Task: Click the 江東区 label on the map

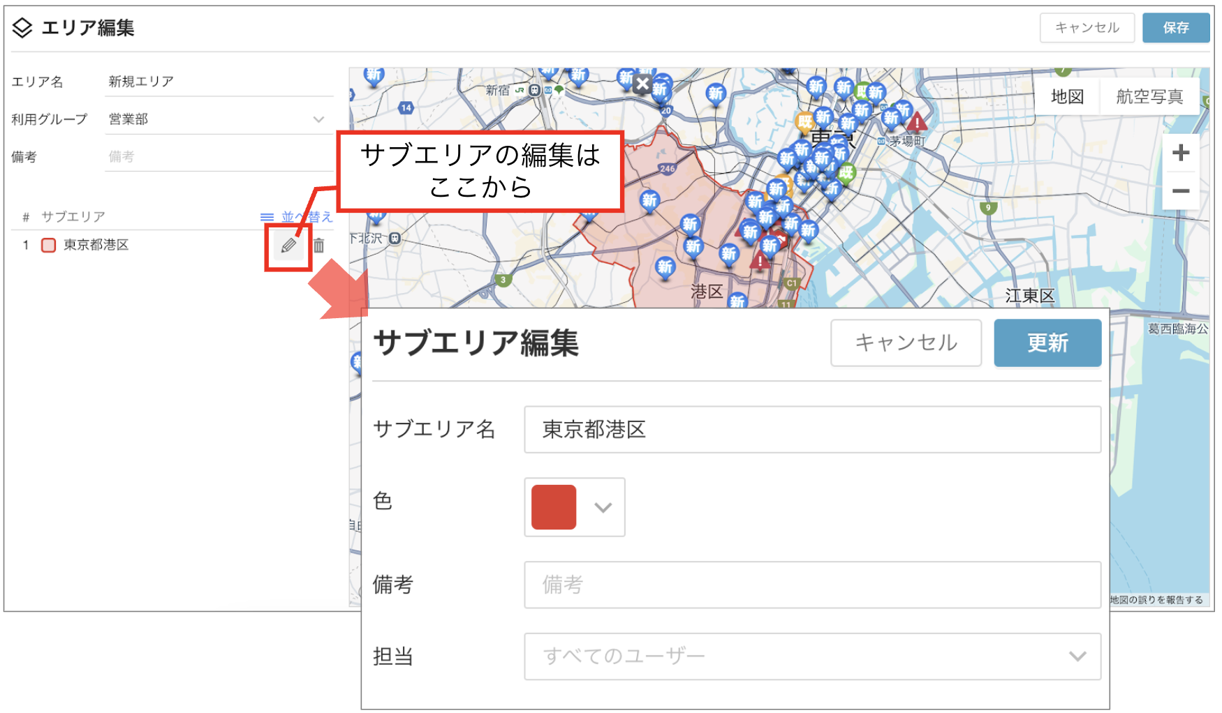Action: [x=1029, y=296]
